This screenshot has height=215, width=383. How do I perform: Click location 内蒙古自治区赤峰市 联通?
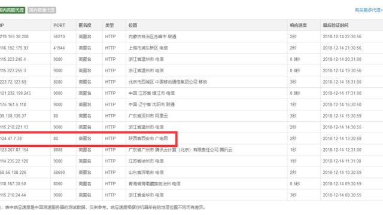tap(153, 36)
